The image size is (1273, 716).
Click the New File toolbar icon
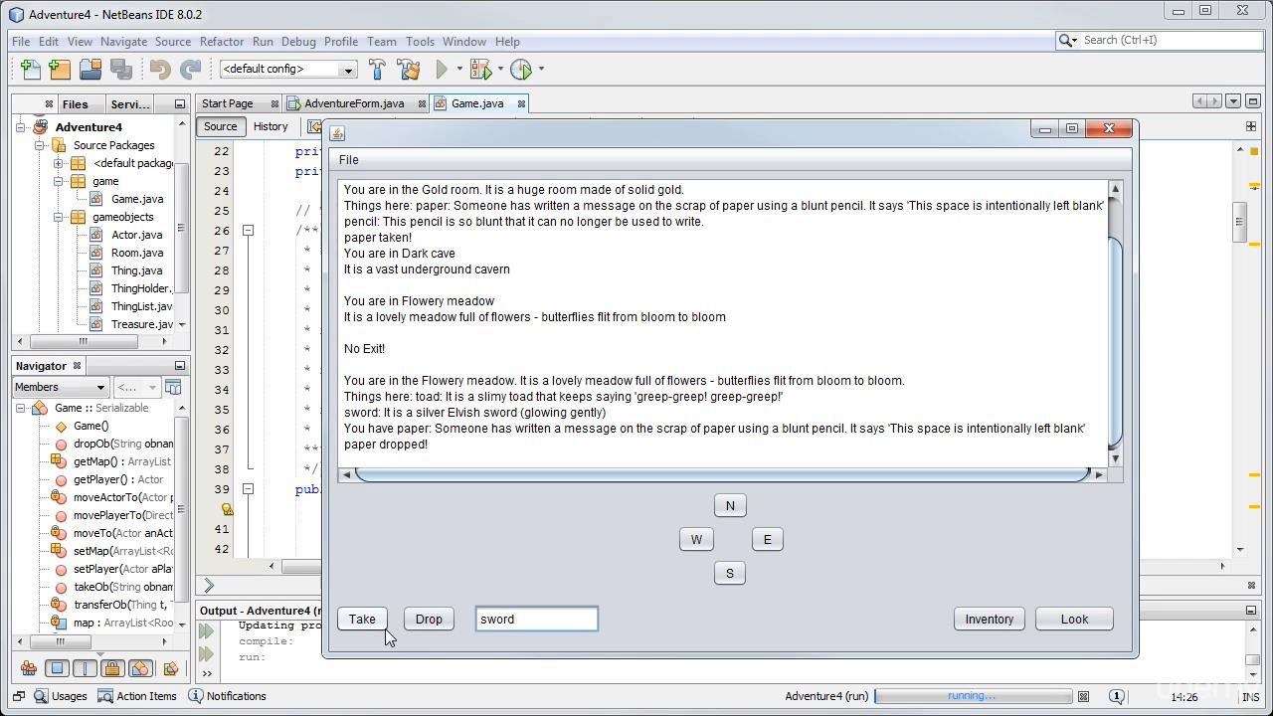coord(31,69)
